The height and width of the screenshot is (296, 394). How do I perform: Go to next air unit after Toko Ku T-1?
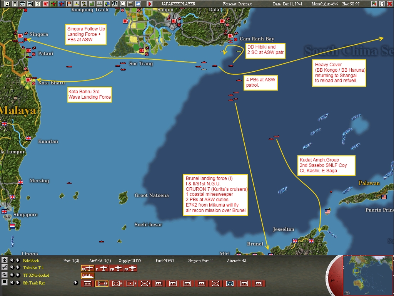click(x=18, y=267)
